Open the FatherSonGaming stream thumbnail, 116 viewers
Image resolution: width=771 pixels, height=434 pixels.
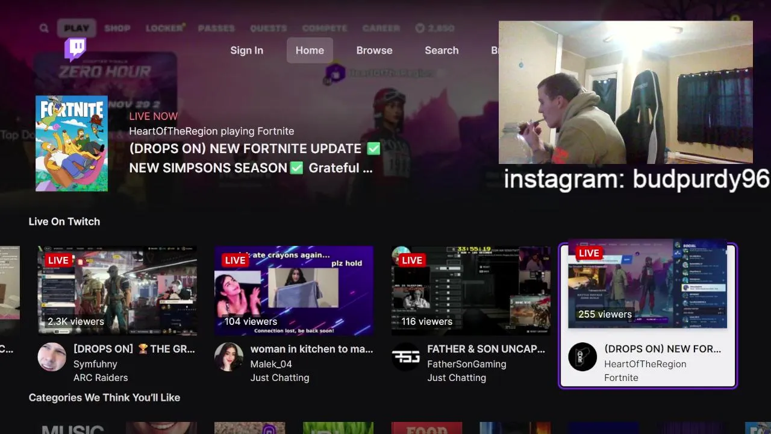(471, 290)
